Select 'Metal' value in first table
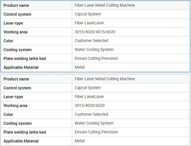 click(80, 67)
